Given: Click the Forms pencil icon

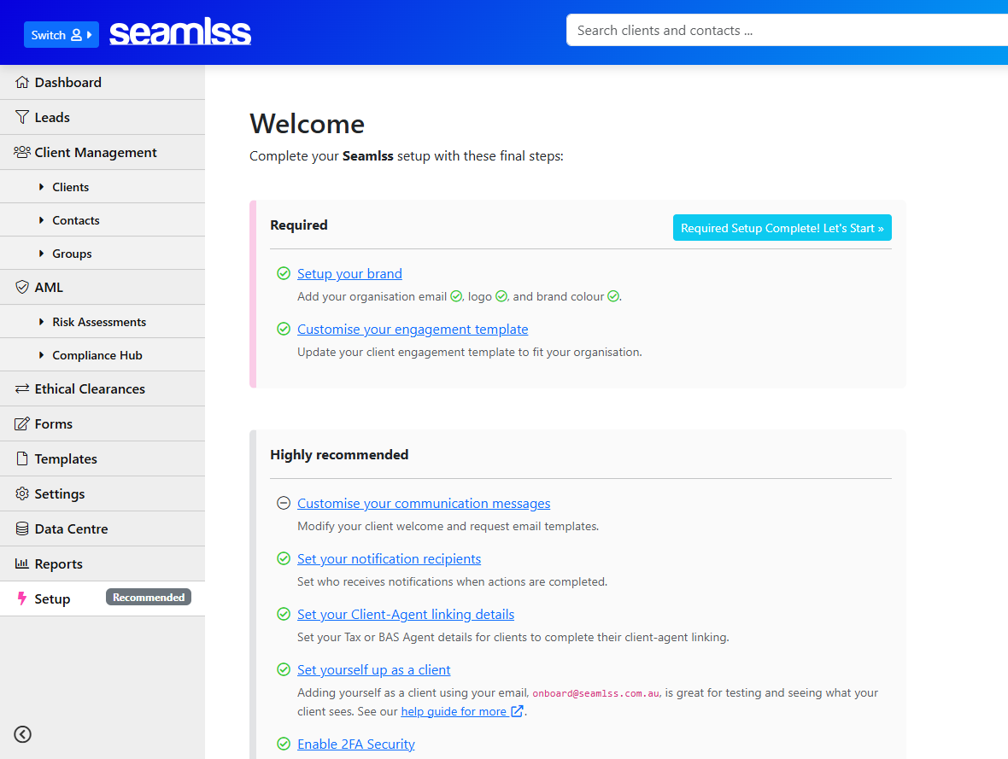Looking at the screenshot, I should click(x=22, y=424).
